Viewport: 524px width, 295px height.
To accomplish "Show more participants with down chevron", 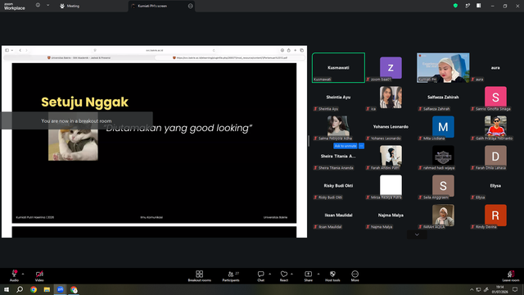I will 417,234.
